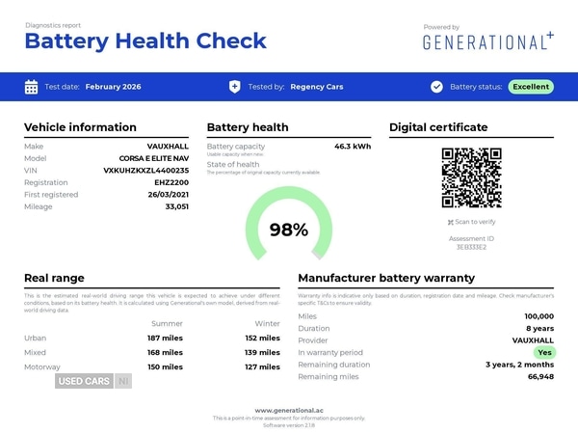
Task: Click the Assessment ID code
Action: pos(471,247)
